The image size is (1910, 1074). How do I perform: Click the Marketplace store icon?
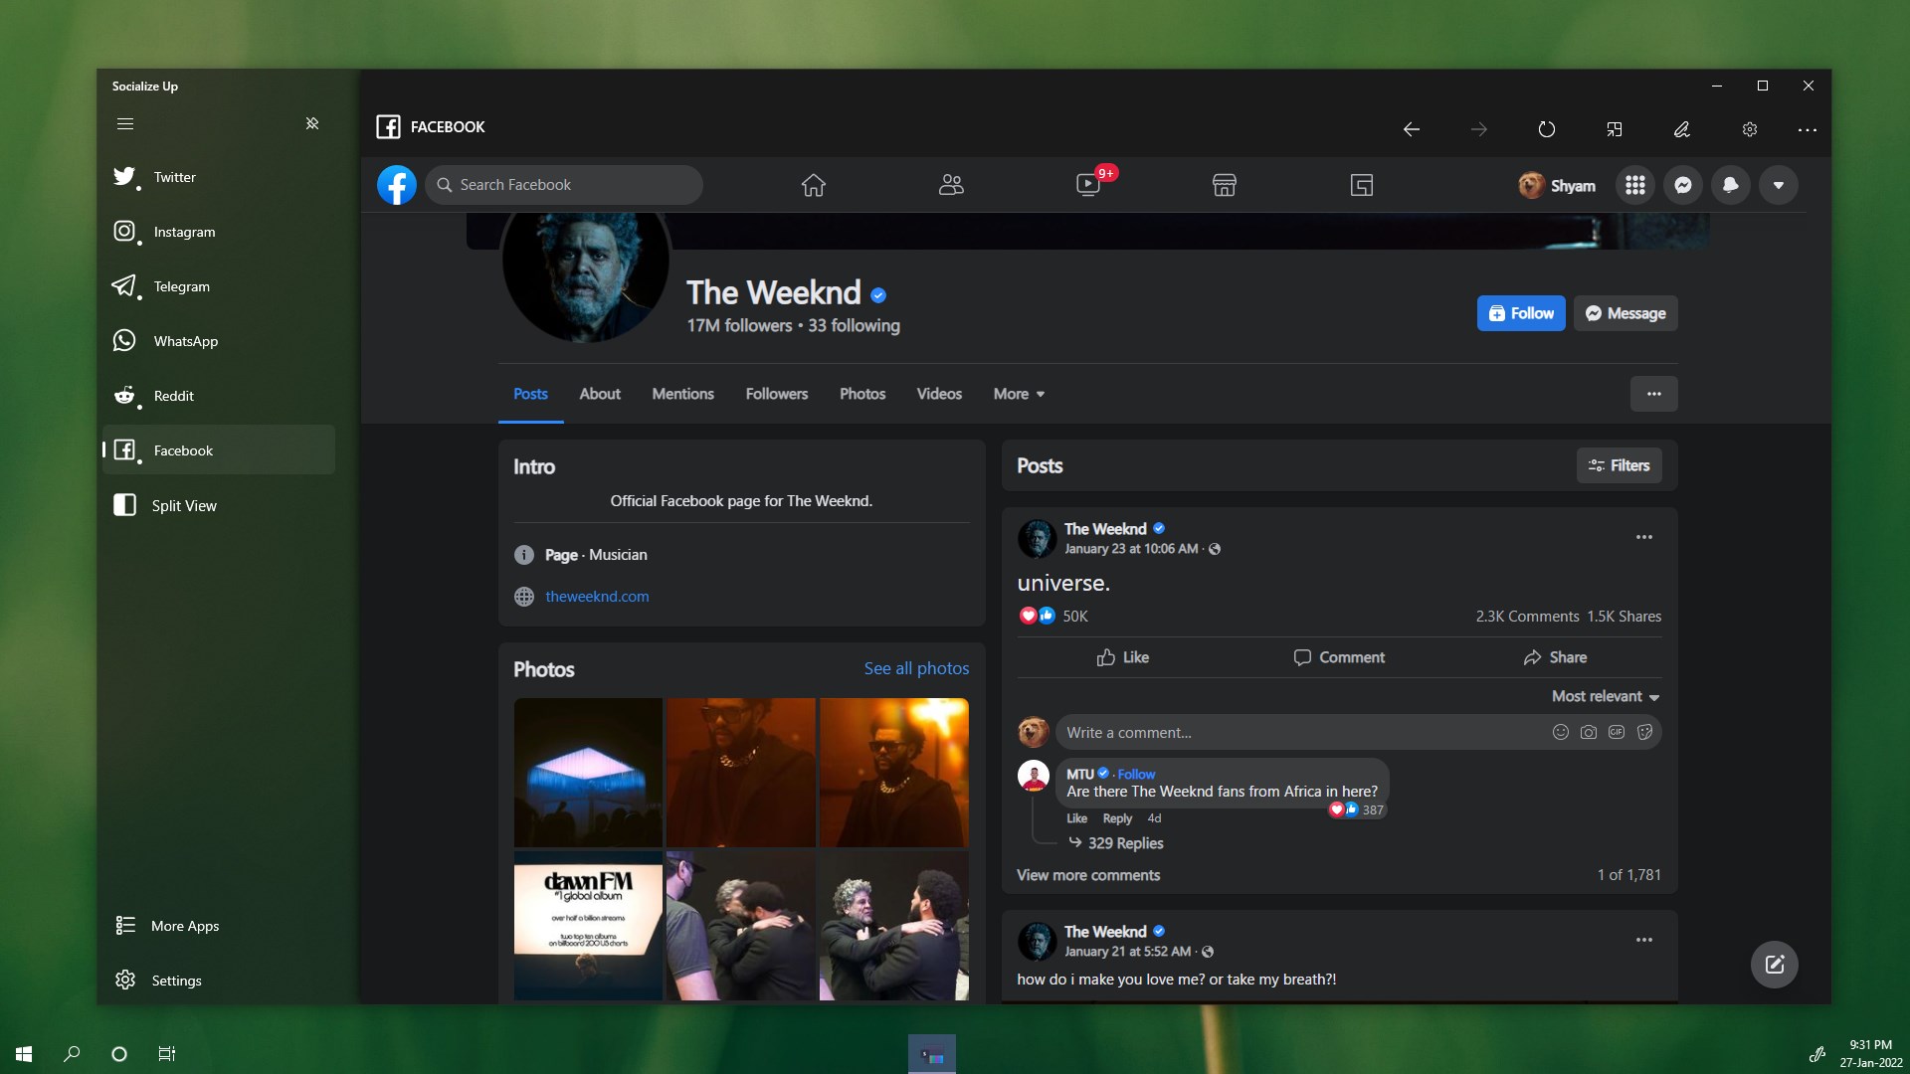[x=1224, y=184]
